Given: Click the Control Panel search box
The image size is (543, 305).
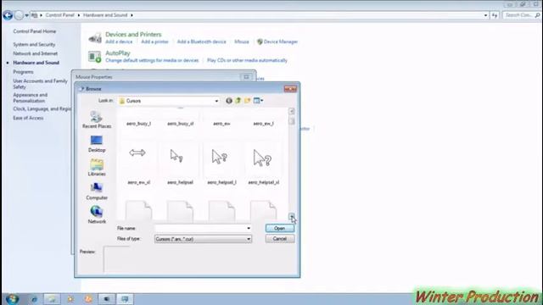Looking at the screenshot, I should 522,15.
